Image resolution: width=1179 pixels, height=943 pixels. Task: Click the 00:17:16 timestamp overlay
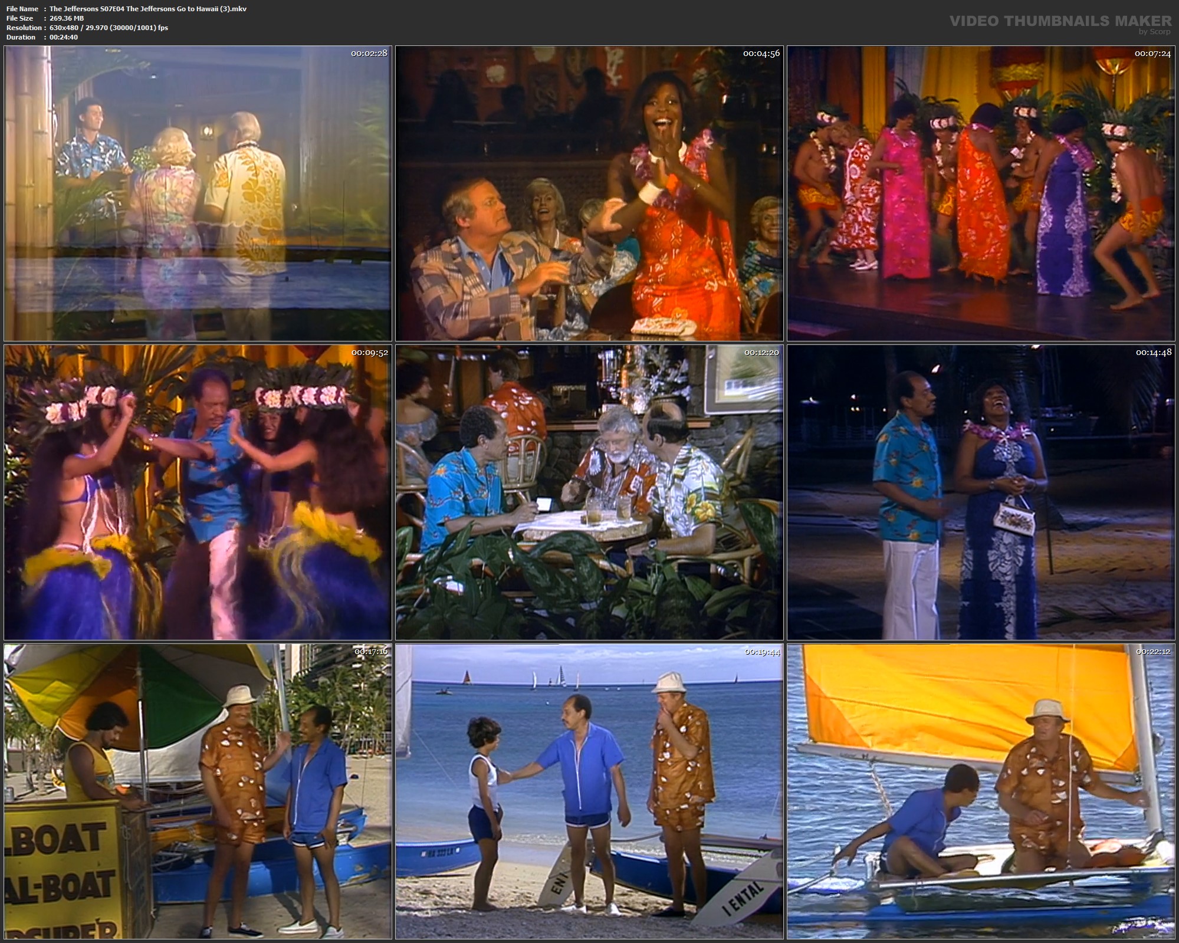pyautogui.click(x=371, y=652)
